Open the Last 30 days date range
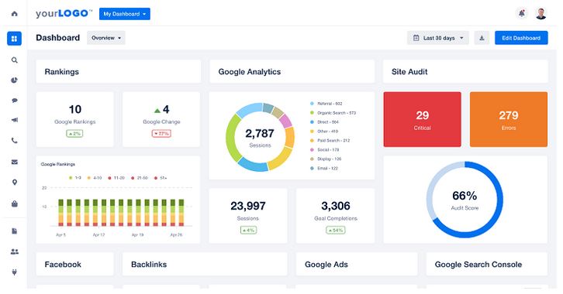Viewport: 563px width, 294px height. (x=438, y=38)
